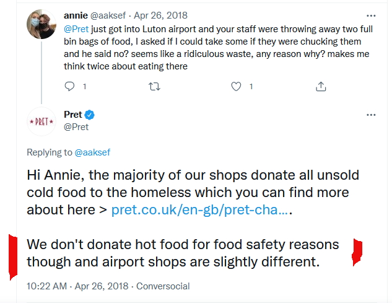Click the Pret logo avatar
Screen dimensions: 392x303
coord(41,121)
